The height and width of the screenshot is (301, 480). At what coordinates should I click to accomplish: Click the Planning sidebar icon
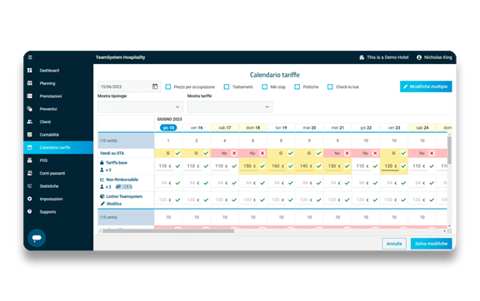coord(30,83)
